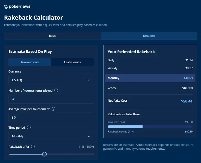Click the Daily rakeback value $1.34

pos(189,60)
